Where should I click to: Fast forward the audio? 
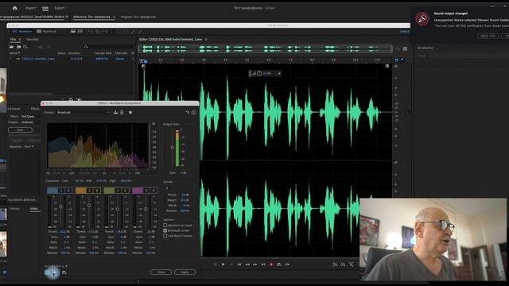click(x=255, y=265)
